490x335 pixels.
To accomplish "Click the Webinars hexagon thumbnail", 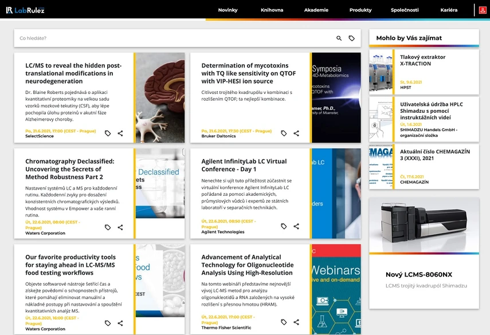I will click(336, 289).
